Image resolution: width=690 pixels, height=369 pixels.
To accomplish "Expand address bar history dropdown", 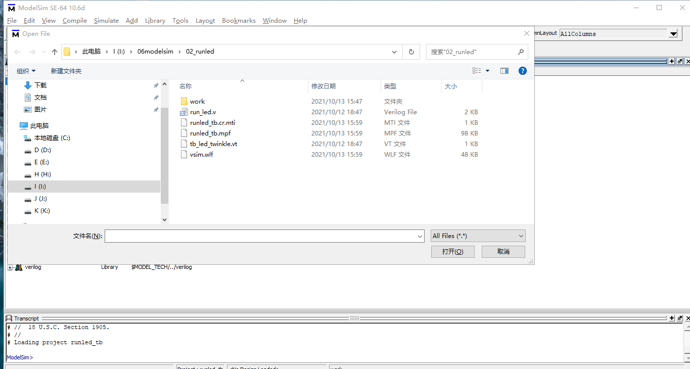I will point(394,52).
